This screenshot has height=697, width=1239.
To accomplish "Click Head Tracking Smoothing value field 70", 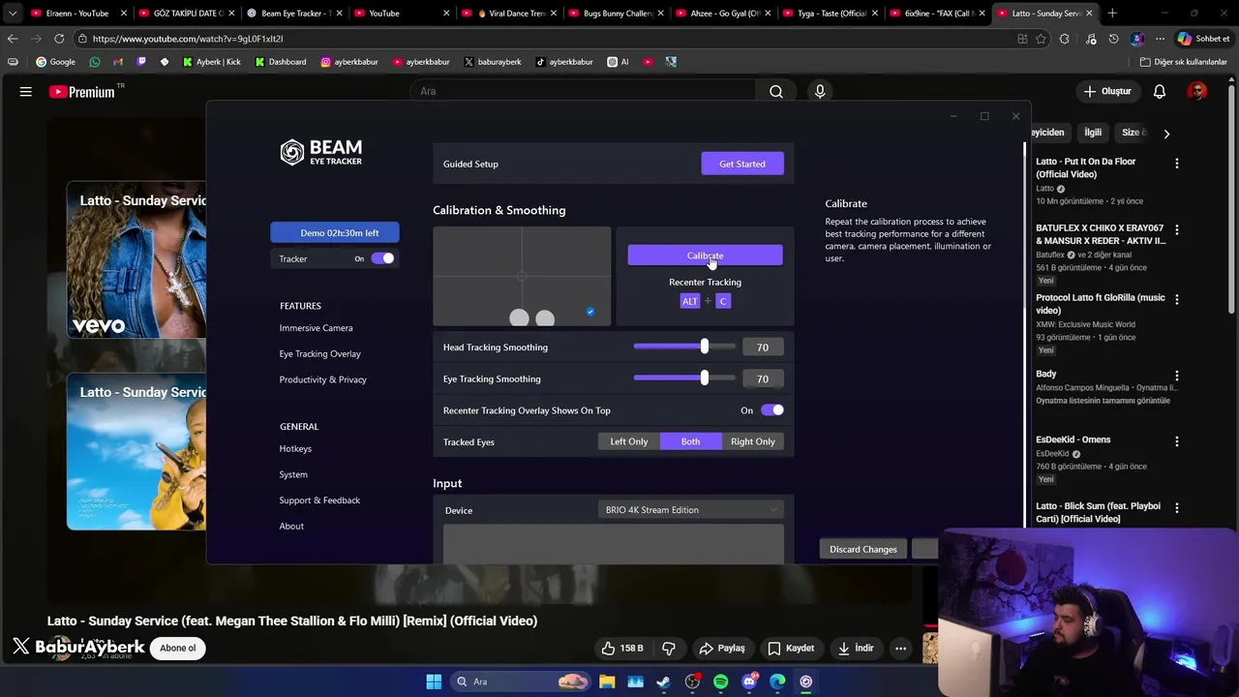I will (763, 348).
